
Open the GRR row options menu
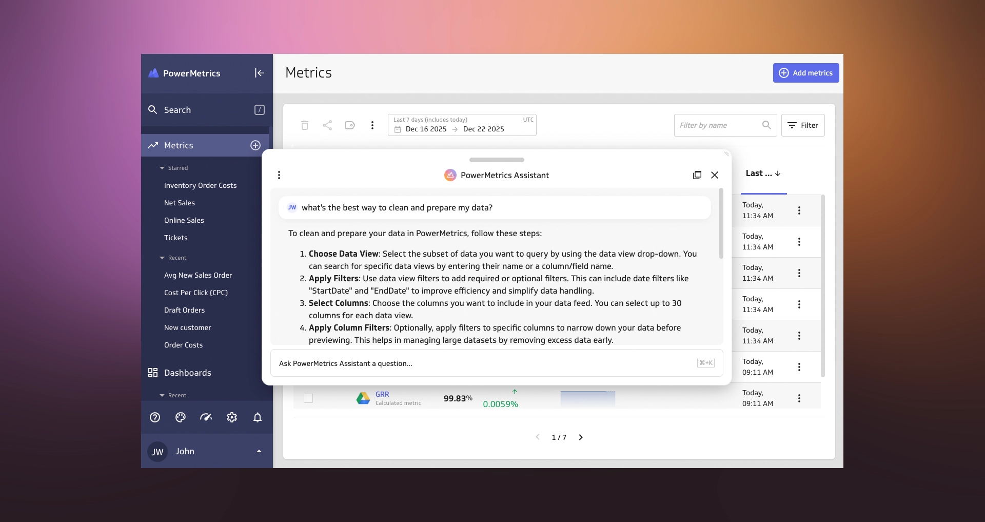[800, 398]
